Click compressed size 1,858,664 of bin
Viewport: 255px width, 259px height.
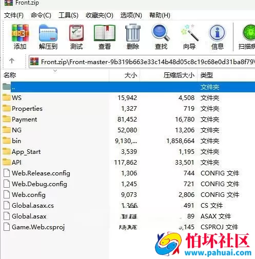(181, 141)
